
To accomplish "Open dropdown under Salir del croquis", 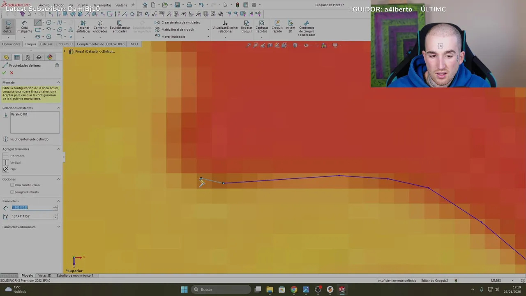I will click(x=8, y=37).
